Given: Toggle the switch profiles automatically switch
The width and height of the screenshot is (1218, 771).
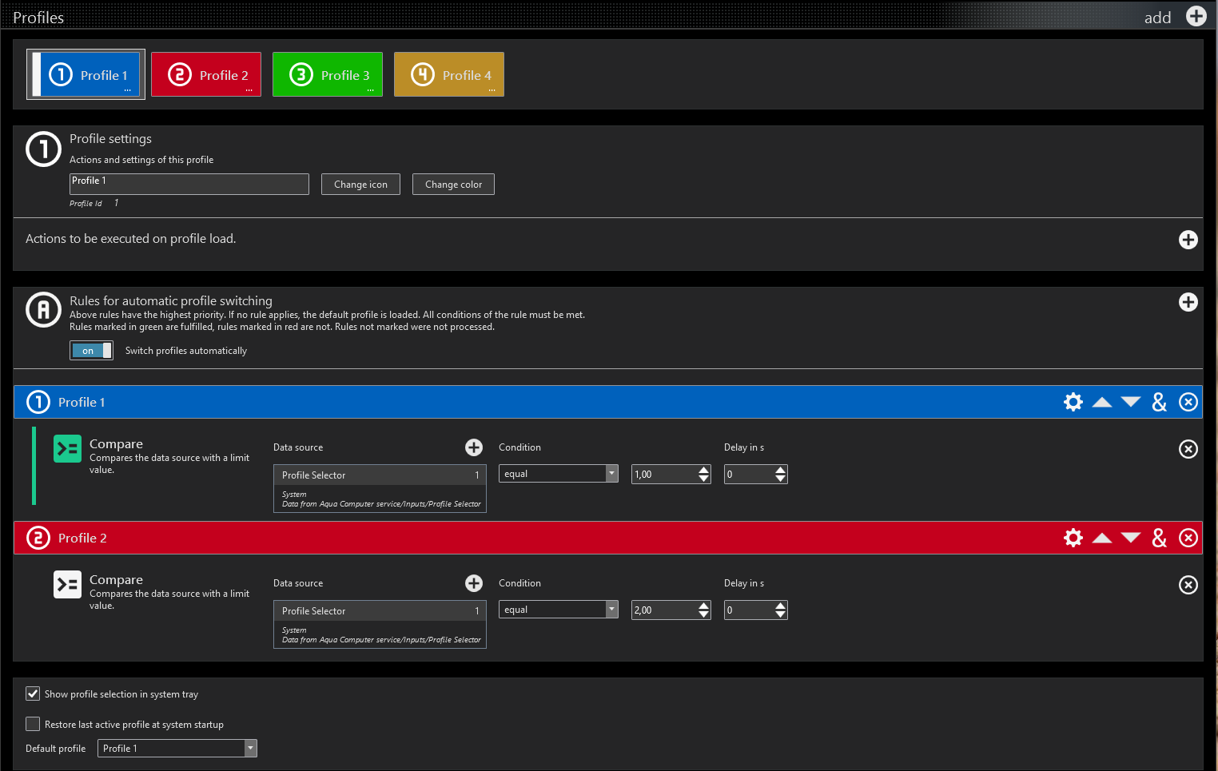Looking at the screenshot, I should (91, 351).
